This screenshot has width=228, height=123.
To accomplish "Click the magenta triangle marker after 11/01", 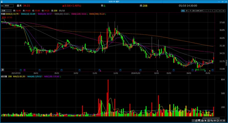I will point(100,71).
